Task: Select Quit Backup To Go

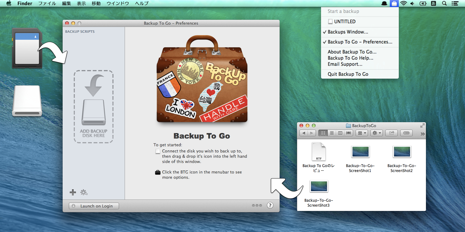Action: (360, 74)
